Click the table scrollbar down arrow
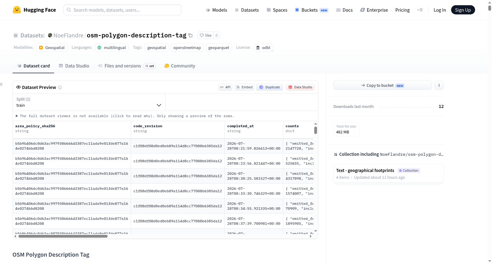 pos(315,231)
